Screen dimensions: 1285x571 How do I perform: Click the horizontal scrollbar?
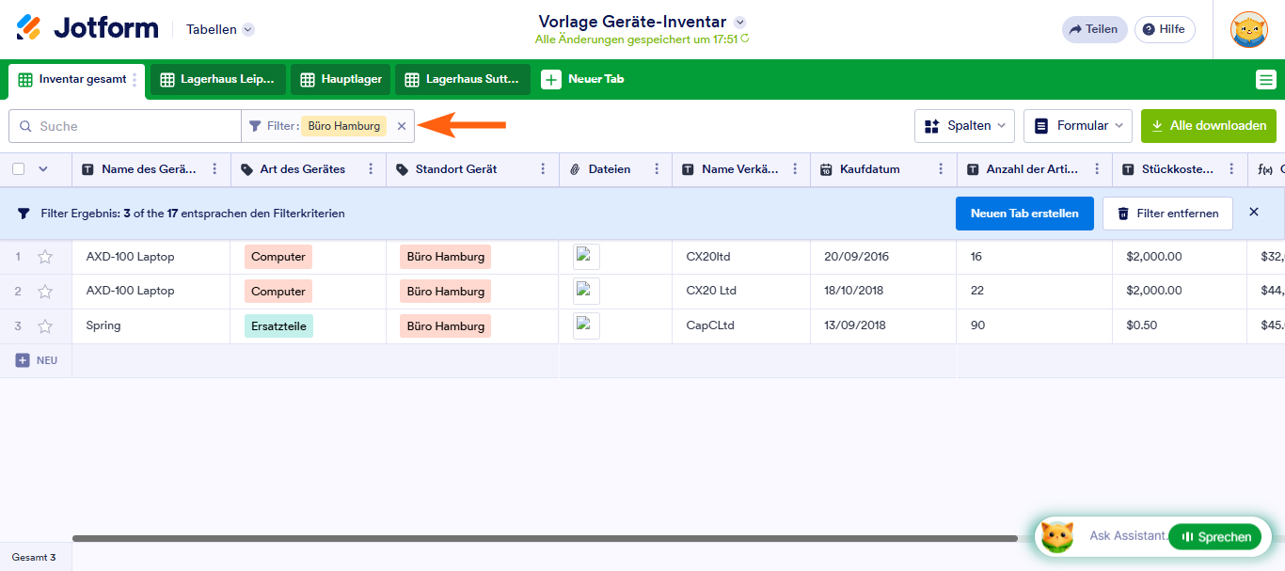[x=545, y=539]
